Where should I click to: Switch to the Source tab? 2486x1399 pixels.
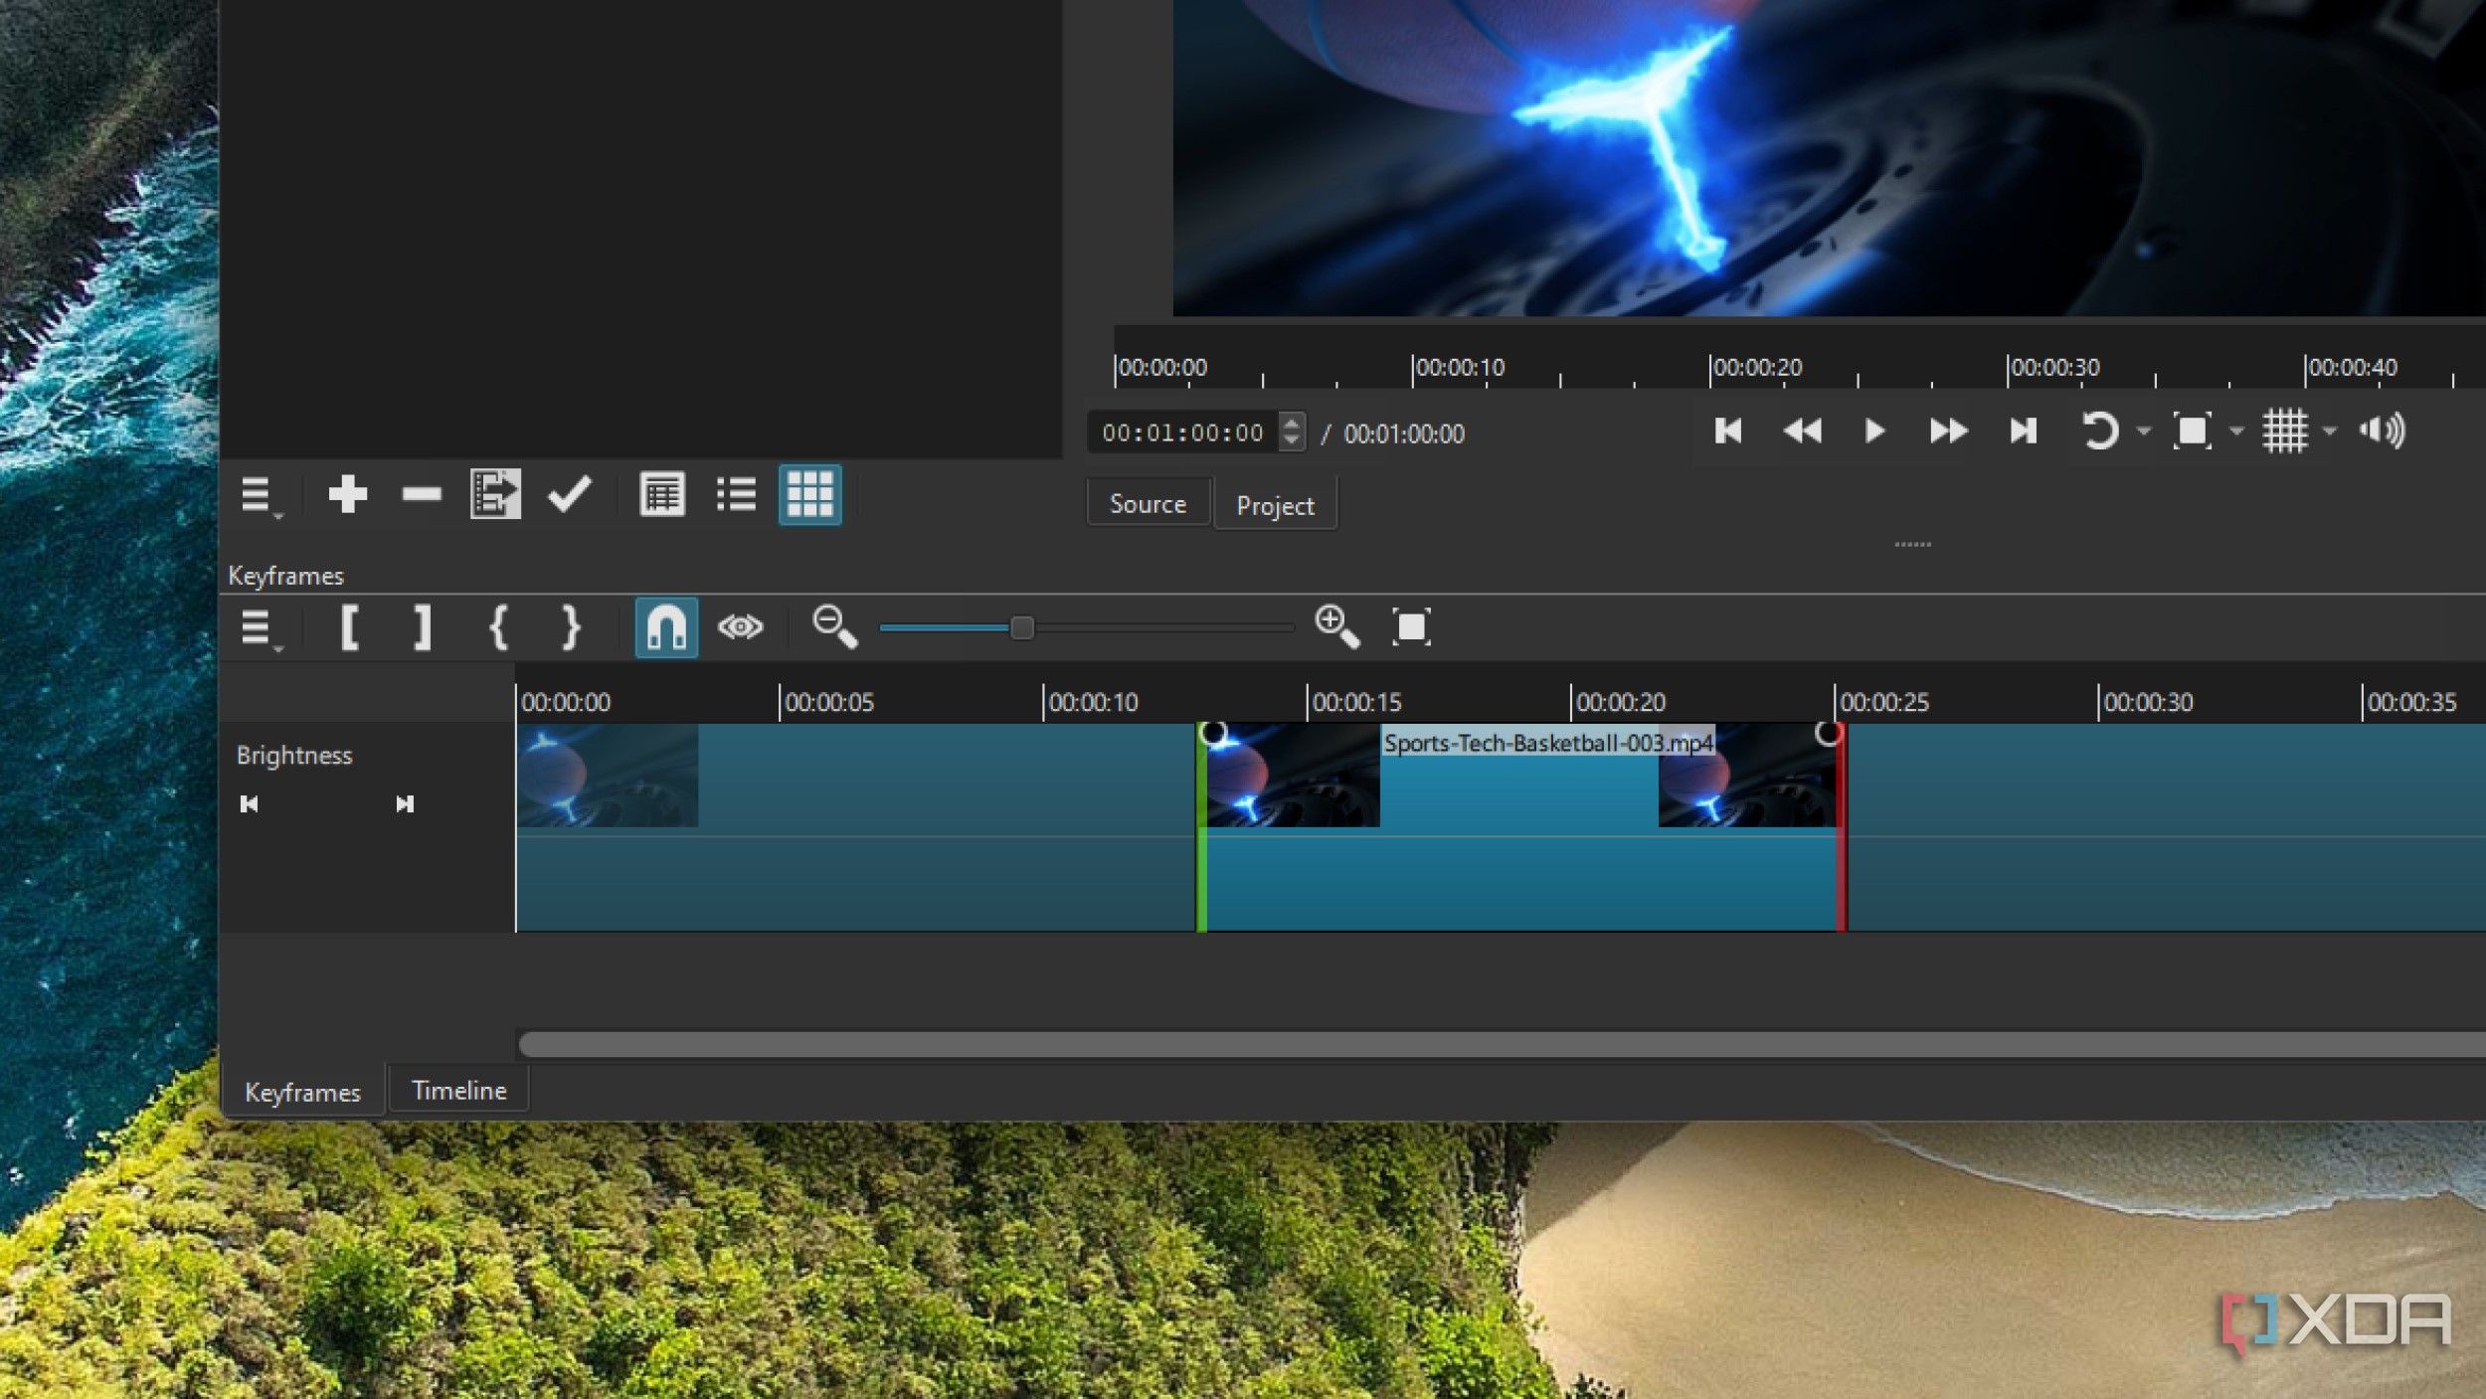[x=1148, y=504]
